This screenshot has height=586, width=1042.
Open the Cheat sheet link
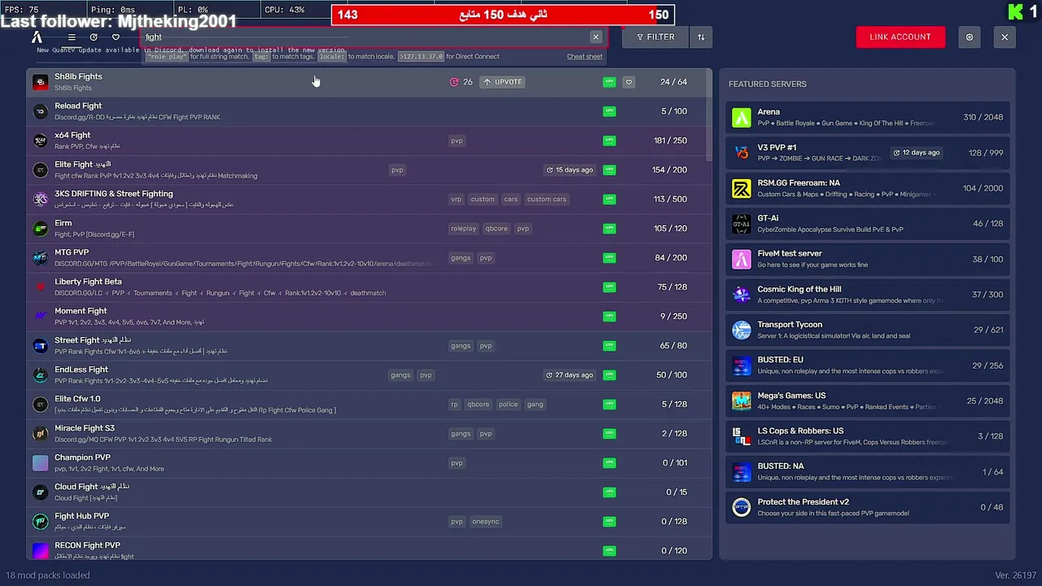584,56
